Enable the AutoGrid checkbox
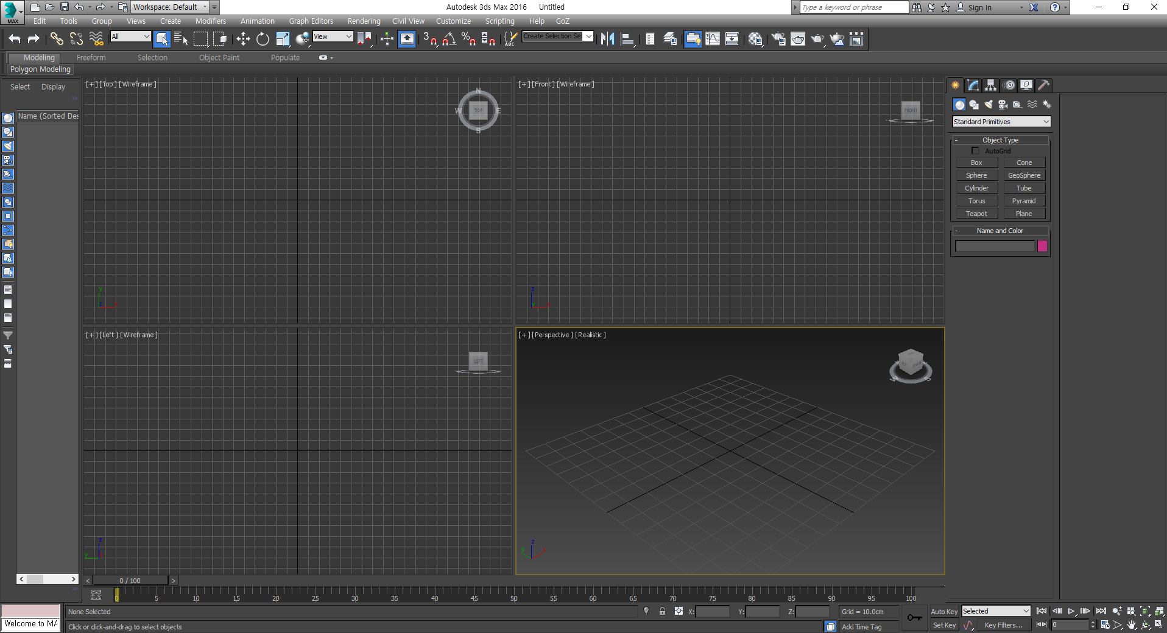This screenshot has width=1167, height=633. coord(975,151)
